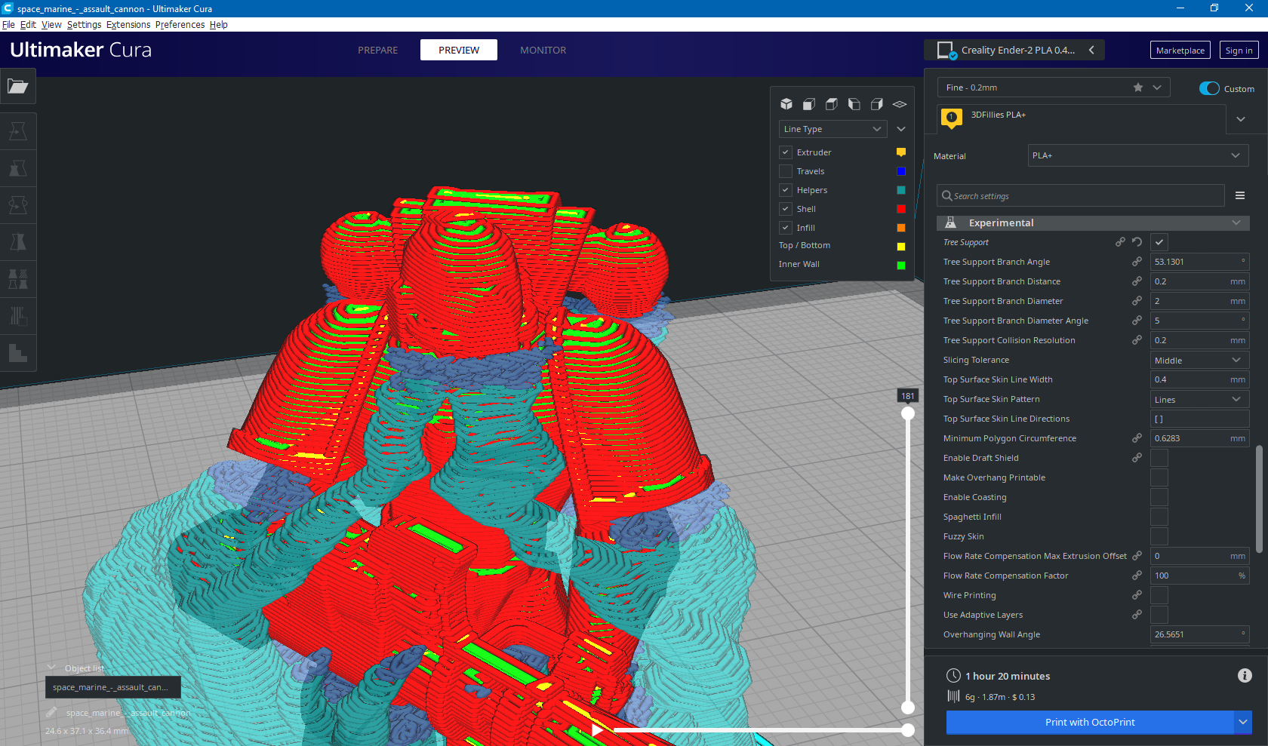The height and width of the screenshot is (746, 1268).
Task: Click the pencil icon beside model name
Action: [51, 712]
